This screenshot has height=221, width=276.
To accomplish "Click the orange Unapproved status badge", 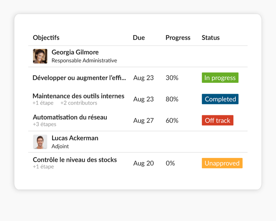I will [x=222, y=163].
